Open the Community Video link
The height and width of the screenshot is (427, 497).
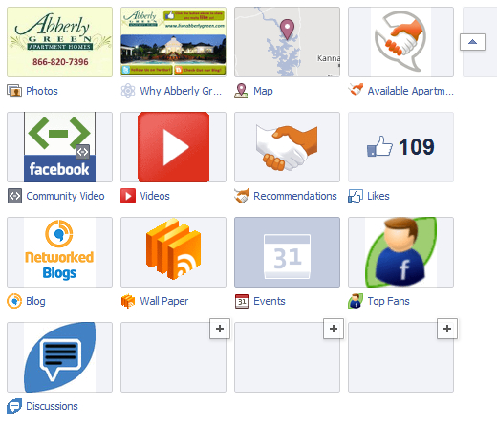[x=65, y=196]
